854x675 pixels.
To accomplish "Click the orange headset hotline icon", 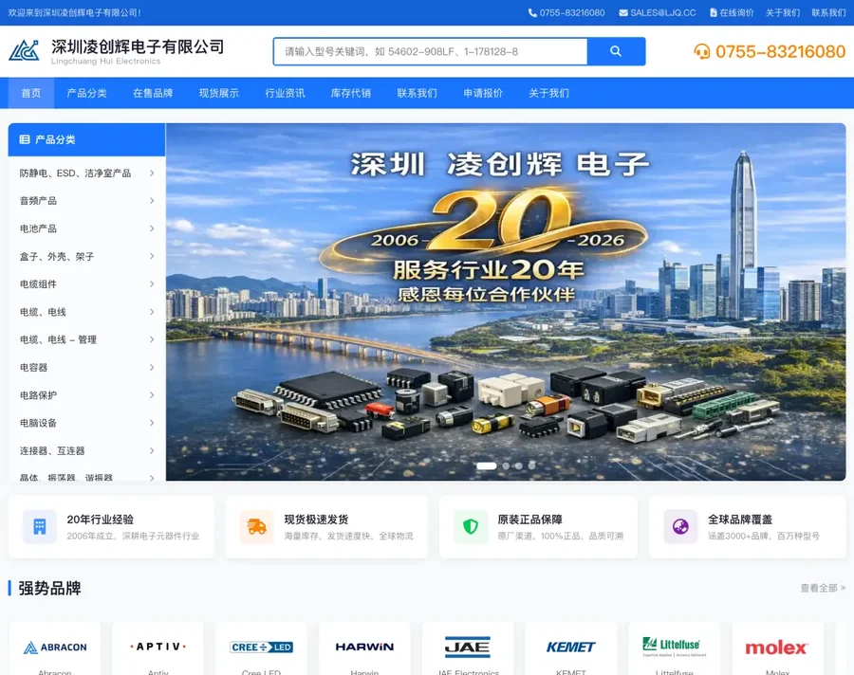I will pyautogui.click(x=702, y=51).
